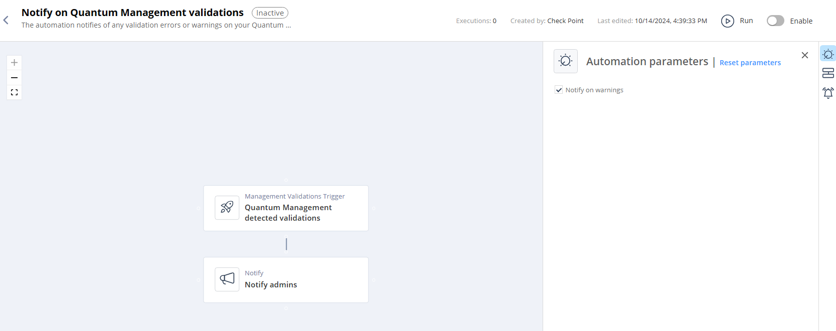836x331 pixels.
Task: Click the Automation parameters header icon
Action: click(566, 61)
